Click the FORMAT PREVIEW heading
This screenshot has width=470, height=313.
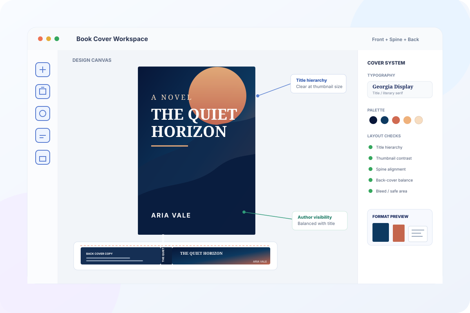(390, 217)
